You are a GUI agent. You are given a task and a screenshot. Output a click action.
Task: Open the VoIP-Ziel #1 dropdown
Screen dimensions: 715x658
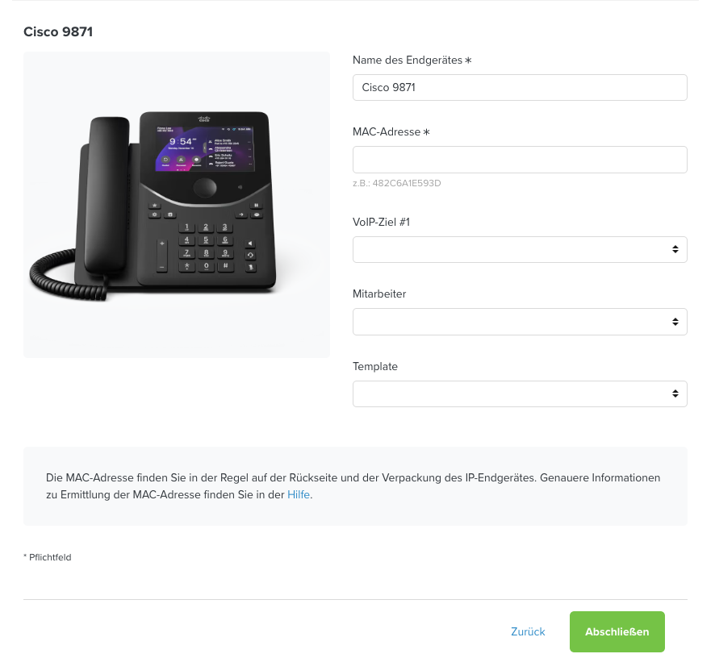tap(520, 249)
